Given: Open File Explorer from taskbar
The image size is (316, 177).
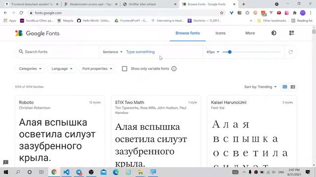Looking at the screenshot, I should coord(140,172).
